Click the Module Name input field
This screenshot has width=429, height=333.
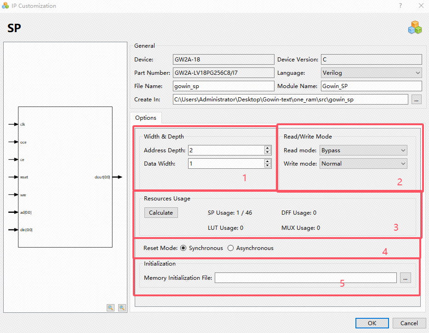pyautogui.click(x=371, y=86)
